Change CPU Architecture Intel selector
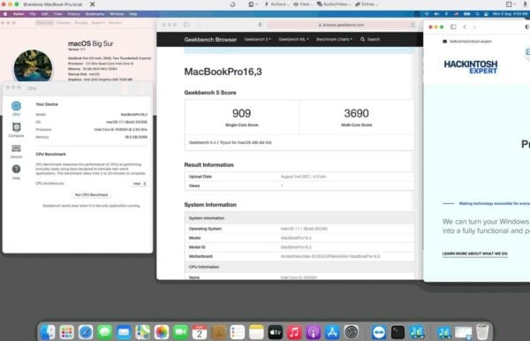Image resolution: width=530 pixels, height=341 pixels. point(140,184)
